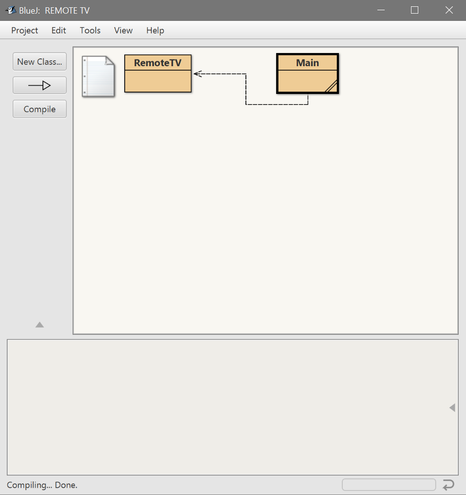
Task: Click the resize handle of Main class
Action: pos(332,87)
